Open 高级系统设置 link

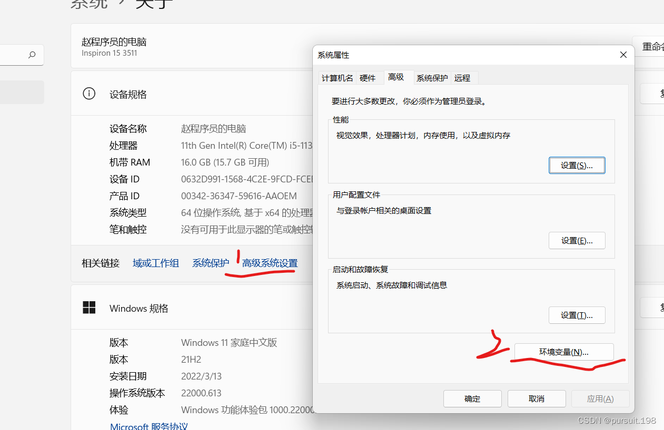tap(270, 263)
